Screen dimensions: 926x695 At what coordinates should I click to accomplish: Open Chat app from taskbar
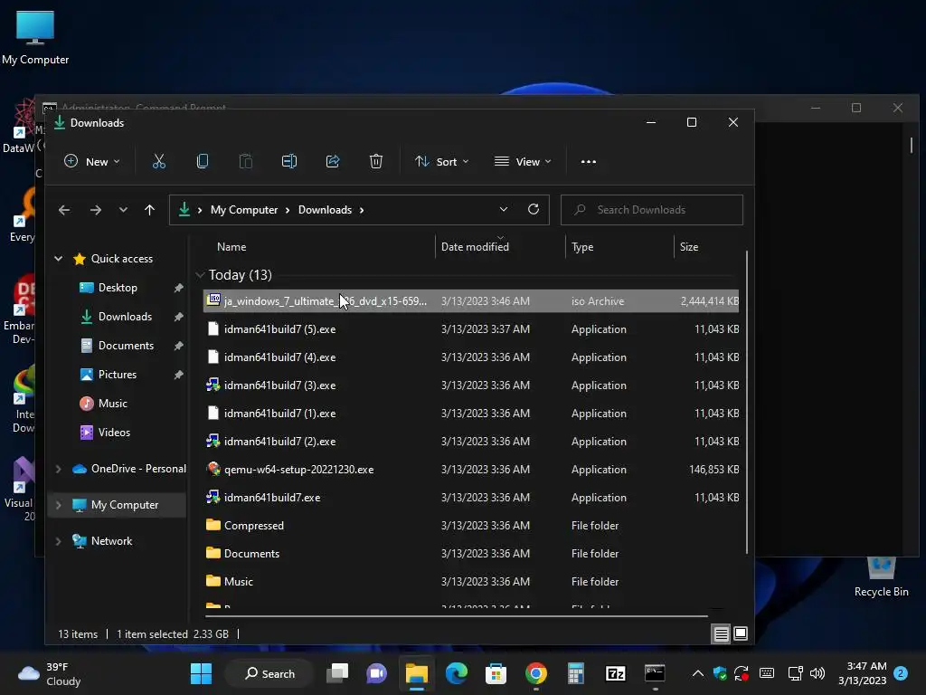click(377, 673)
